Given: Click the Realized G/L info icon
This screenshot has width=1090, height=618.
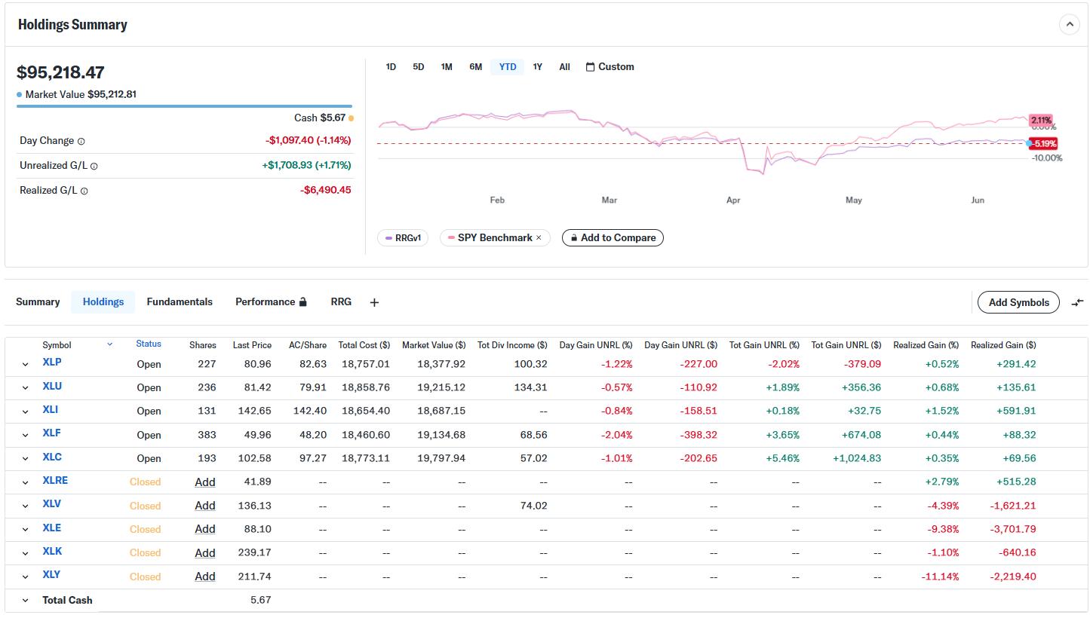Looking at the screenshot, I should tap(84, 191).
